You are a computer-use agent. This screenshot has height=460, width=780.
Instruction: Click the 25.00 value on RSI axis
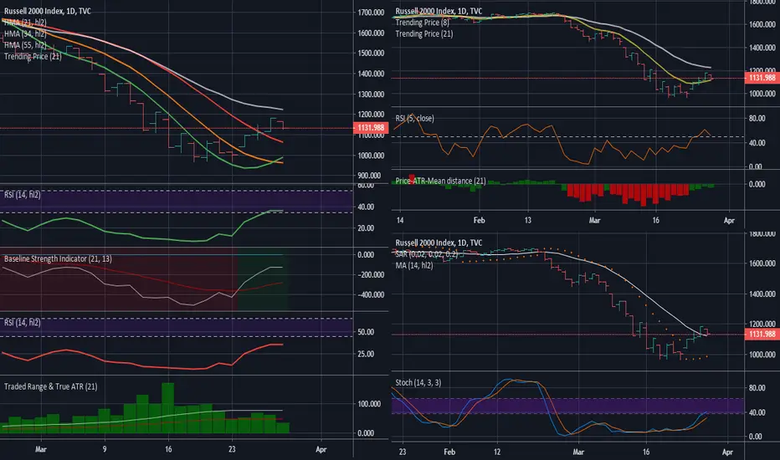click(x=366, y=354)
